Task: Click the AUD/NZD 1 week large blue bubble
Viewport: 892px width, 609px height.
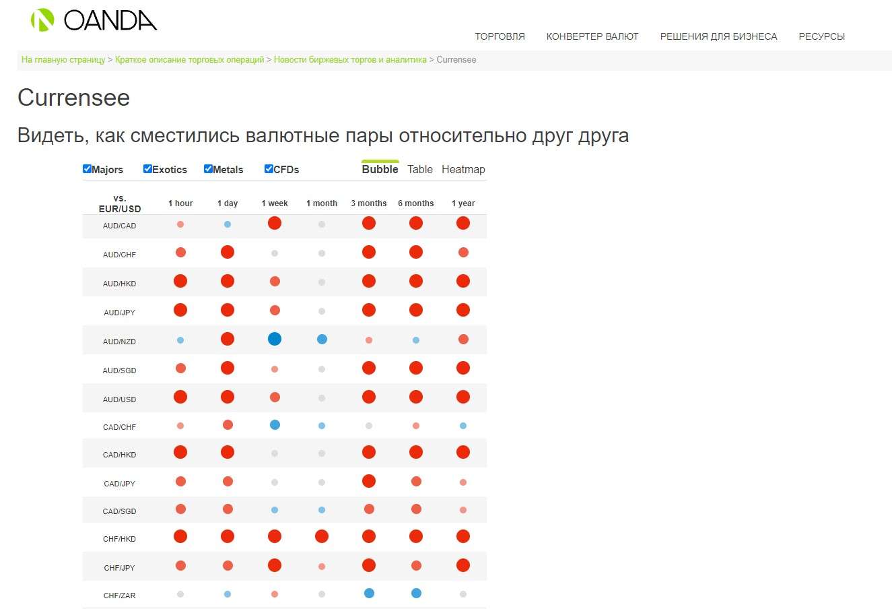Action: point(275,339)
